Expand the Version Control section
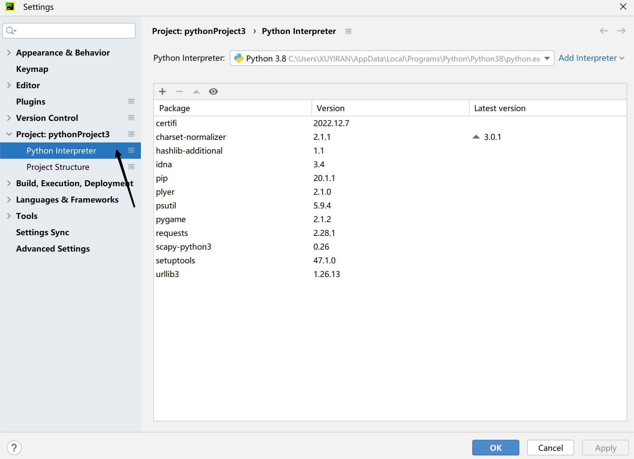 9,118
